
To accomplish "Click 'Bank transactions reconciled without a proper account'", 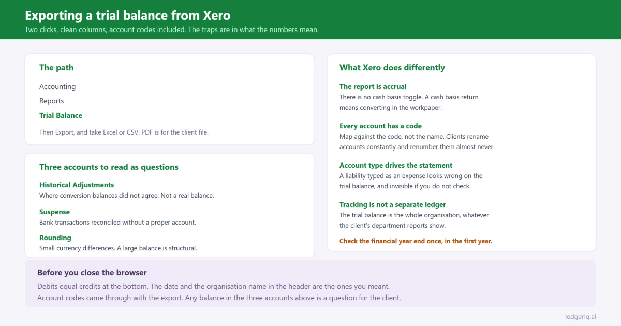I will point(117,223).
